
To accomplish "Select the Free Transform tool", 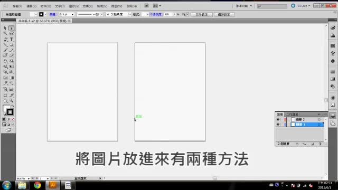I will [x=12, y=66].
